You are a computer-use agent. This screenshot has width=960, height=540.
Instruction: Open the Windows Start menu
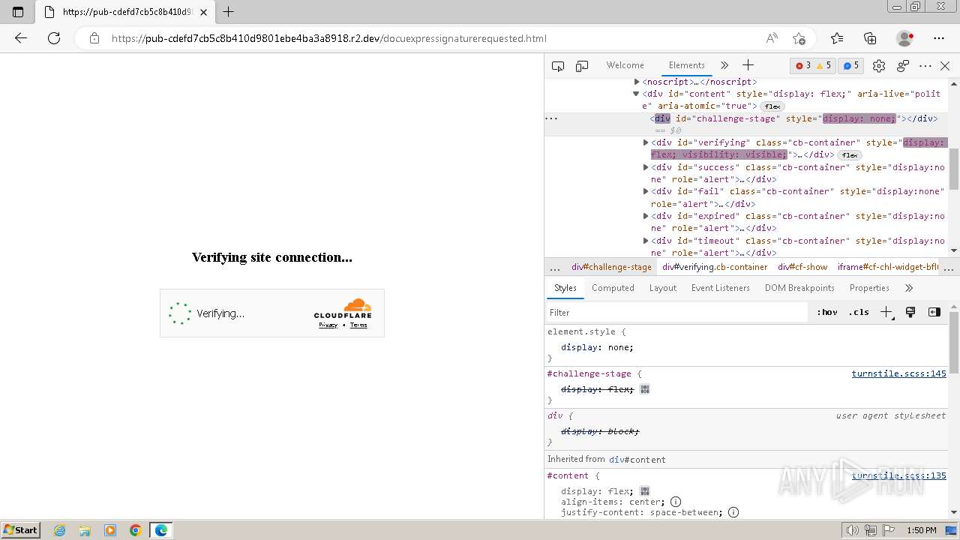[x=20, y=529]
